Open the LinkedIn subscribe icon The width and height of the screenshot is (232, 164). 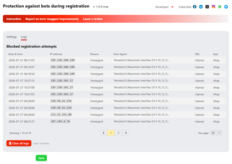[201, 7]
